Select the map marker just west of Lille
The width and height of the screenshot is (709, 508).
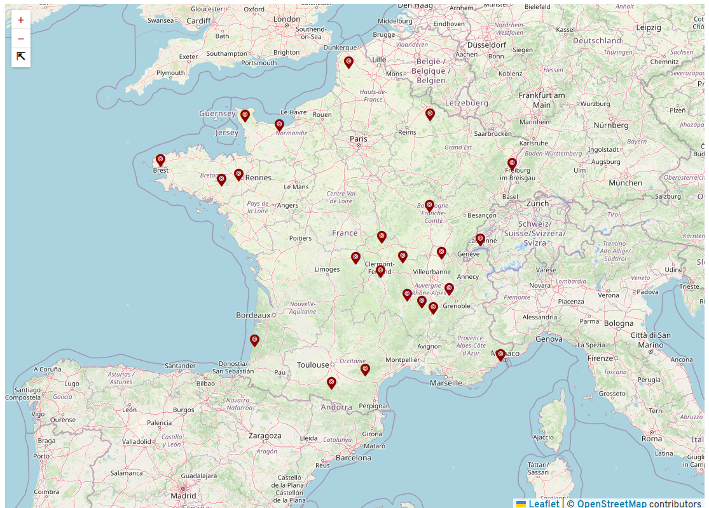[x=348, y=62]
